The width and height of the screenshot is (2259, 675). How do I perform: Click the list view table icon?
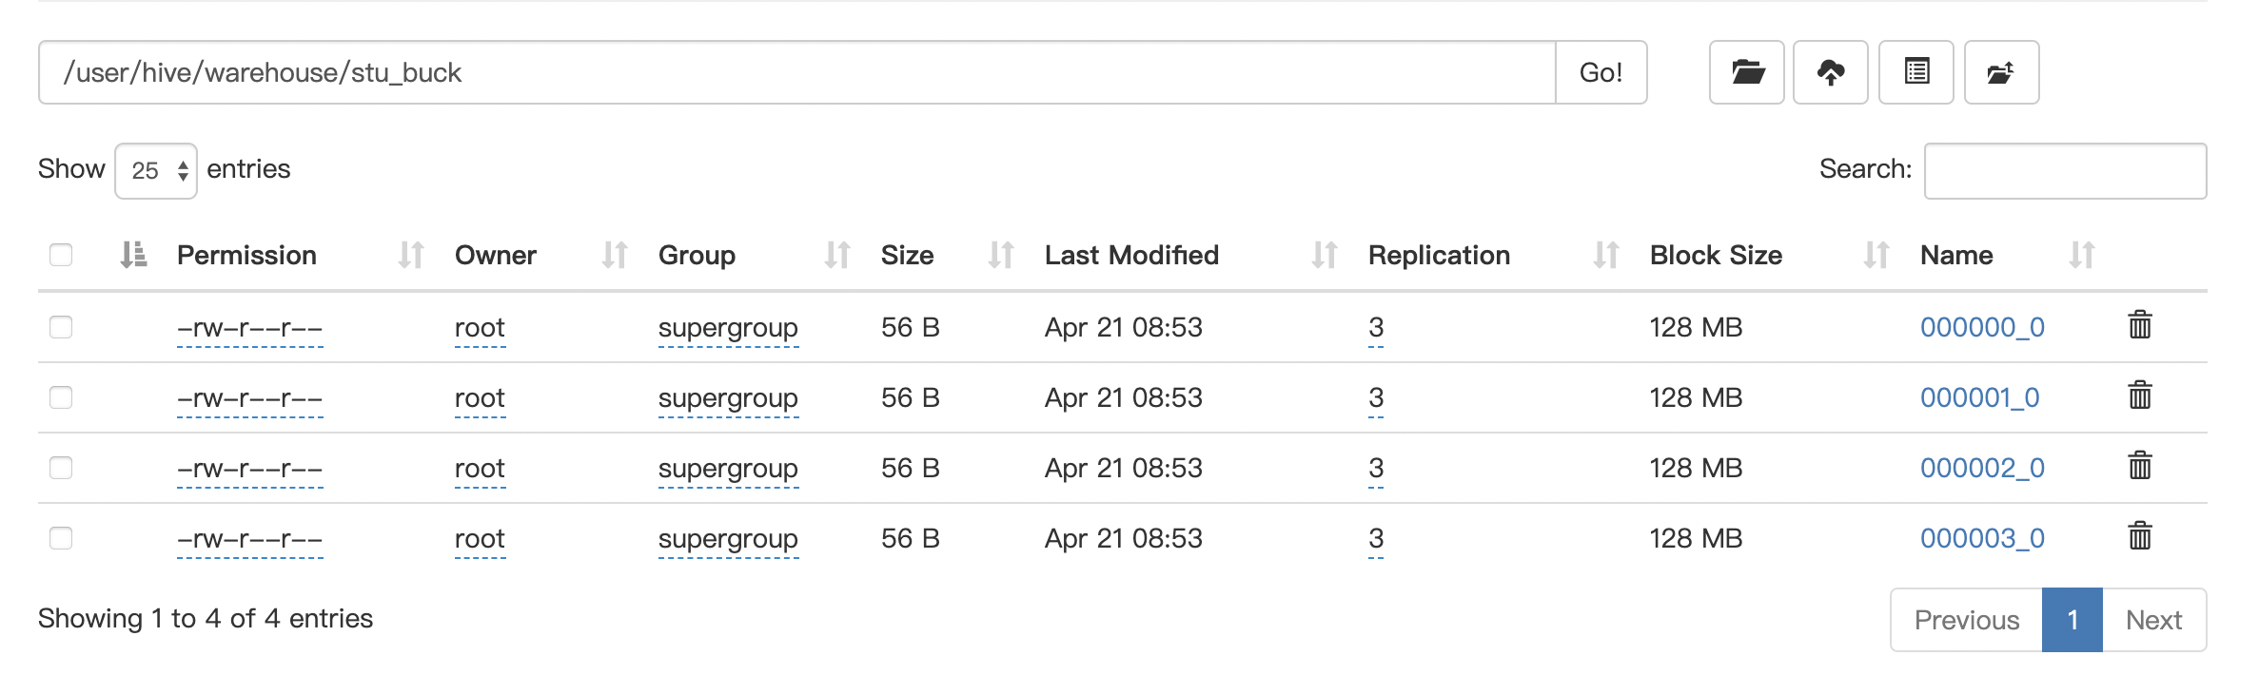point(1915,72)
